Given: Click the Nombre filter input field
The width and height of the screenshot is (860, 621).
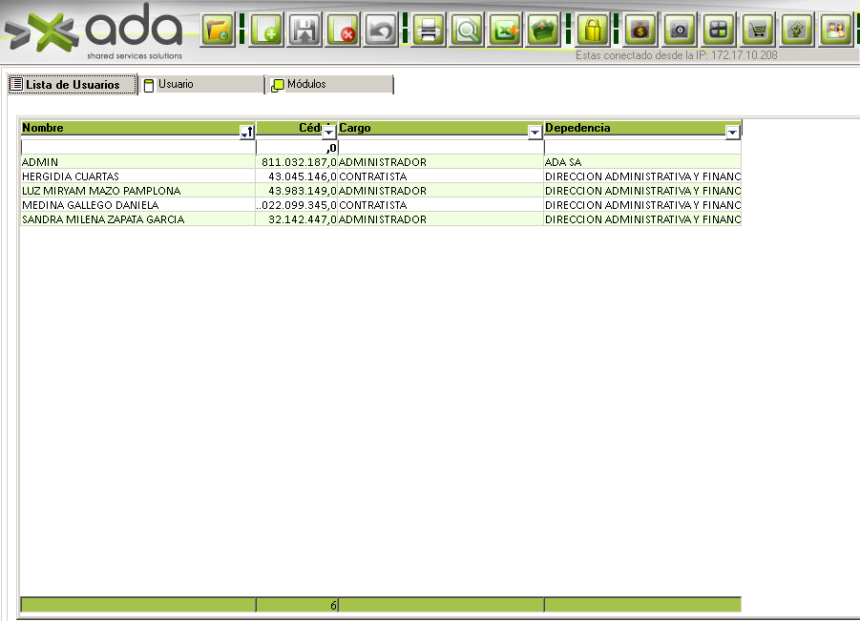Looking at the screenshot, I should 137,148.
